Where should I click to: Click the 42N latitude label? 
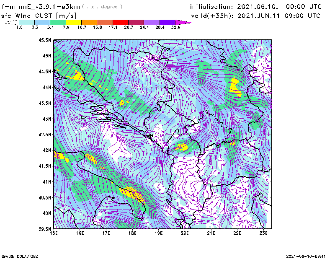click(x=47, y=150)
